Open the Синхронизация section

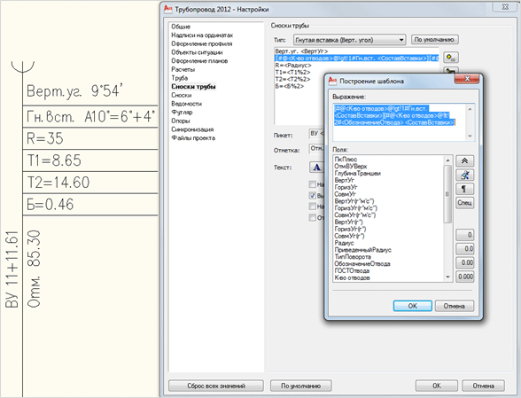click(x=192, y=129)
